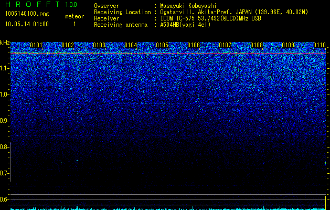Screen dimensions: 330x210
Task: Click observer name Masayuki Kobayashi
Action: (x=188, y=6)
